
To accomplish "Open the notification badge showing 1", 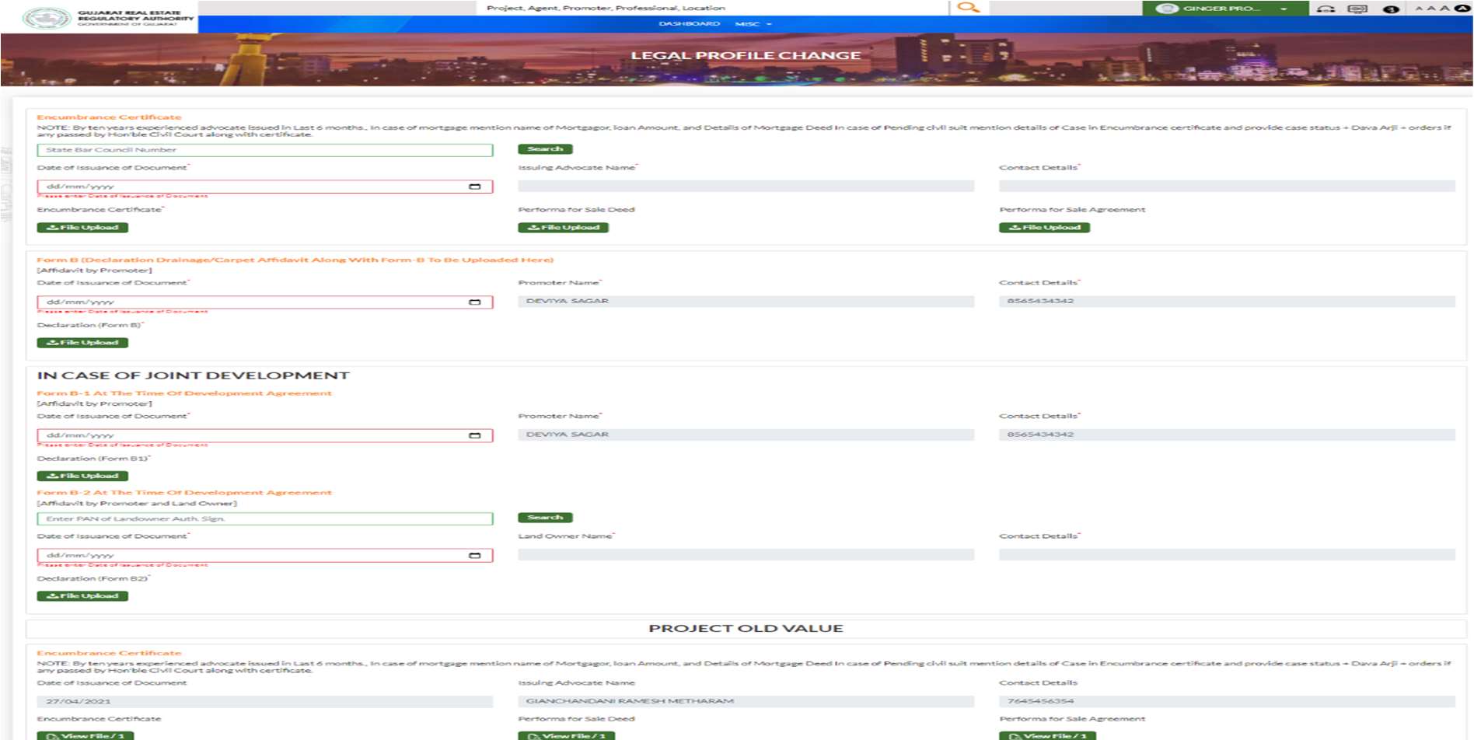I will tap(1392, 9).
